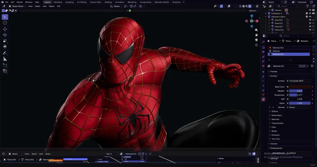Select the Add Cube tool
Image resolution: width=317 pixels, height=167 pixels.
click(x=5, y=65)
